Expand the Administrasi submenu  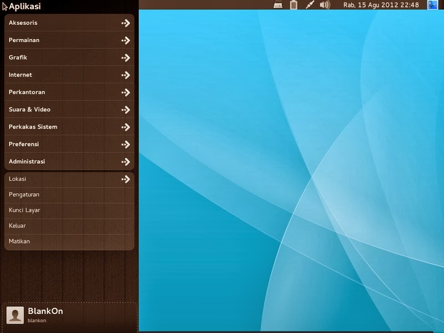(126, 162)
